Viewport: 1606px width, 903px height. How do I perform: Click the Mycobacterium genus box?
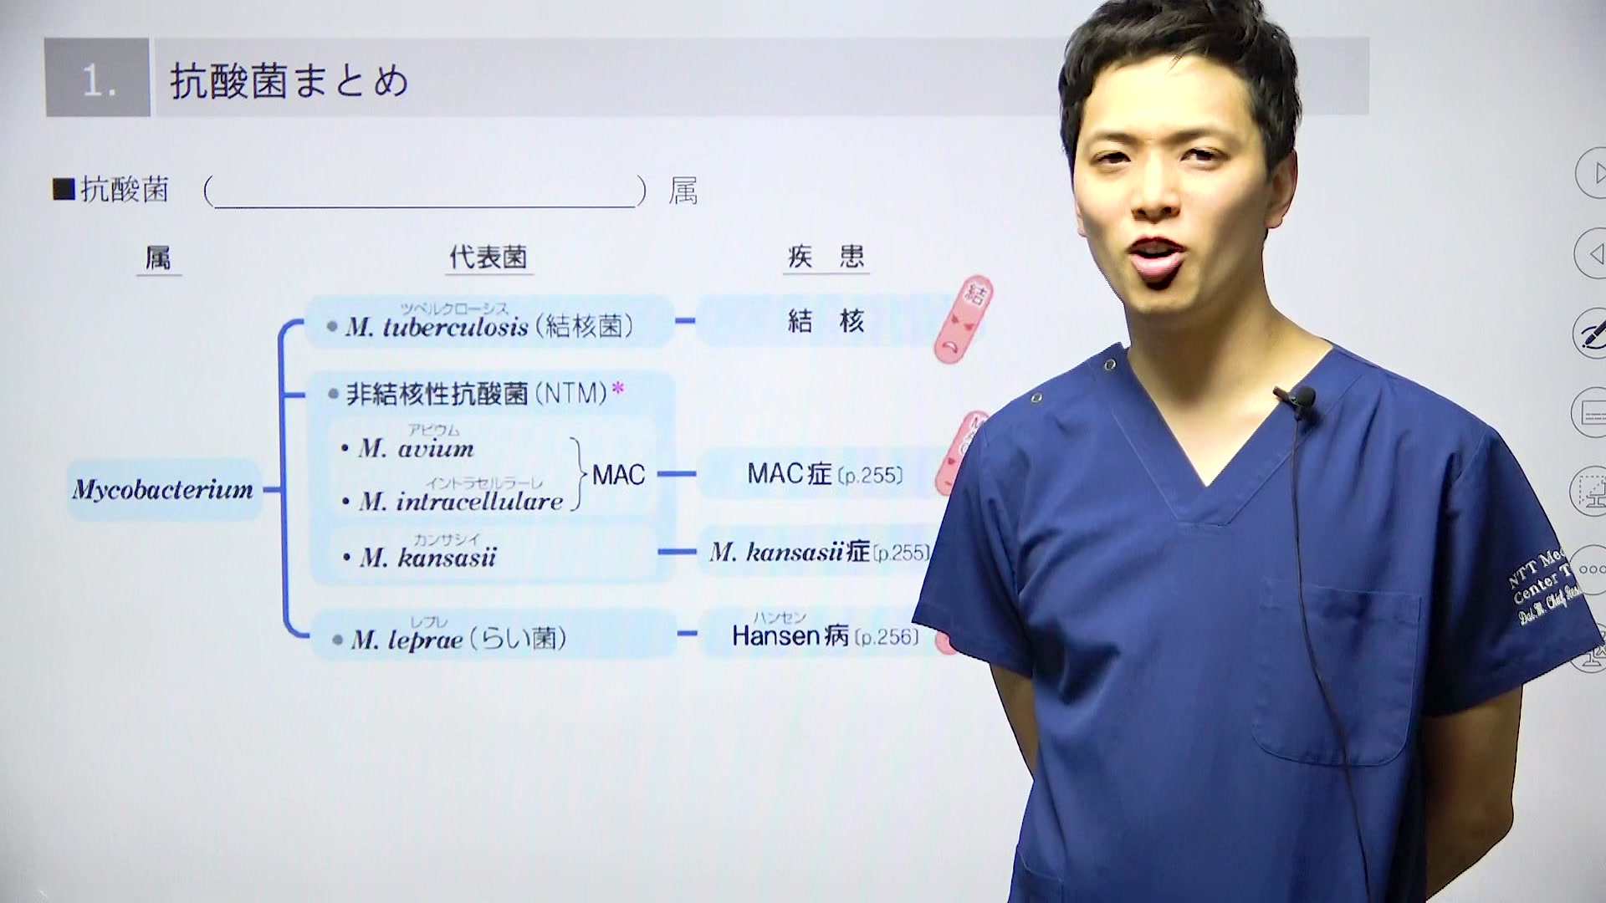164,490
